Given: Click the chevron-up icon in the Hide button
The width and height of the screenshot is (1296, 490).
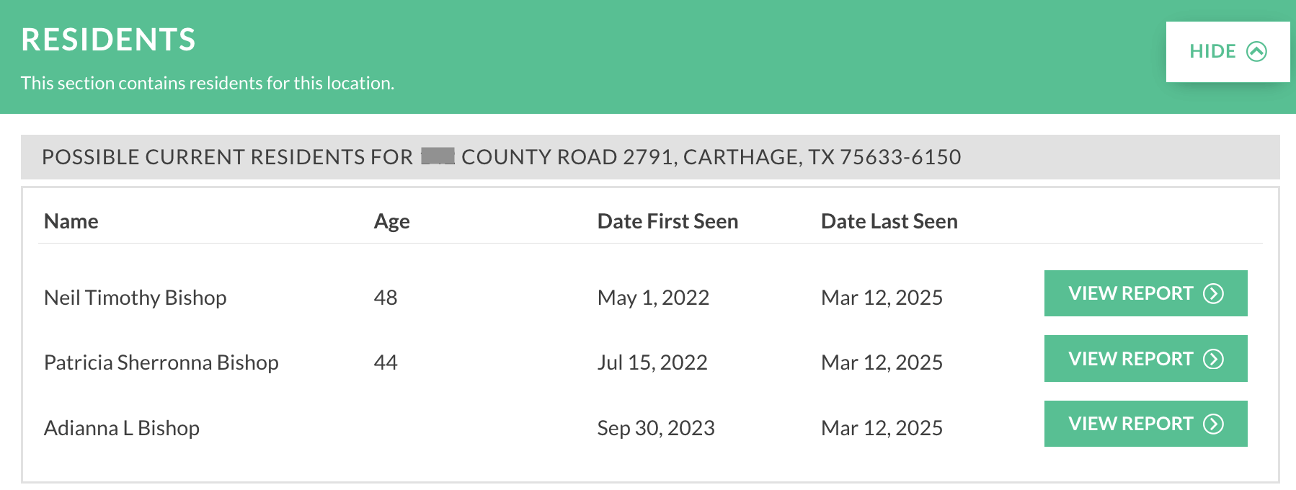Looking at the screenshot, I should pyautogui.click(x=1256, y=52).
